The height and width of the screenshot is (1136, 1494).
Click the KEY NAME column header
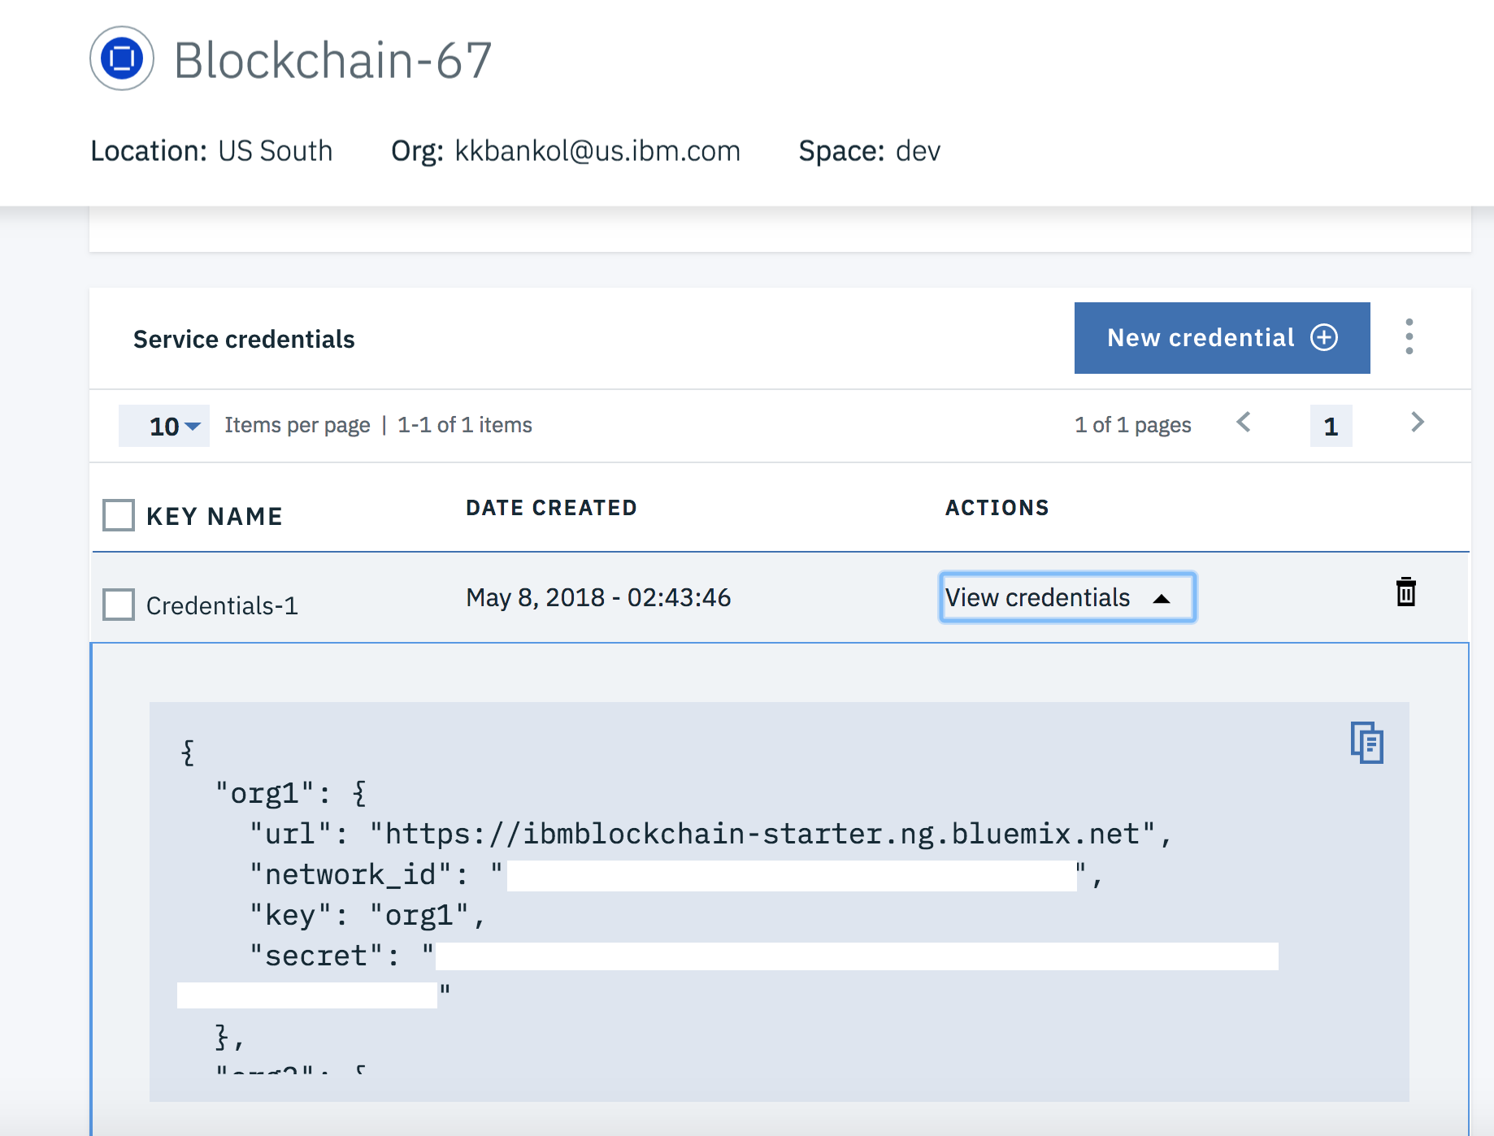tap(215, 516)
